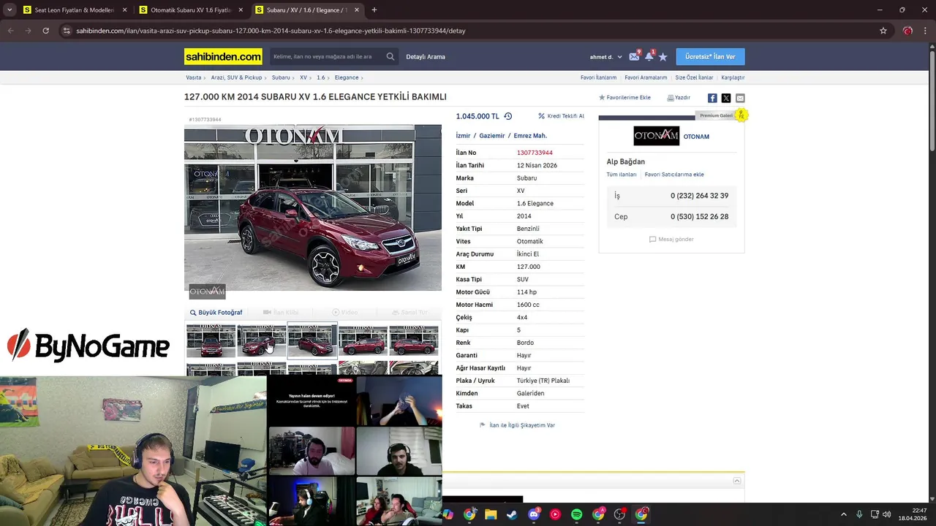Open YouTube Music from the taskbar

tap(555, 514)
